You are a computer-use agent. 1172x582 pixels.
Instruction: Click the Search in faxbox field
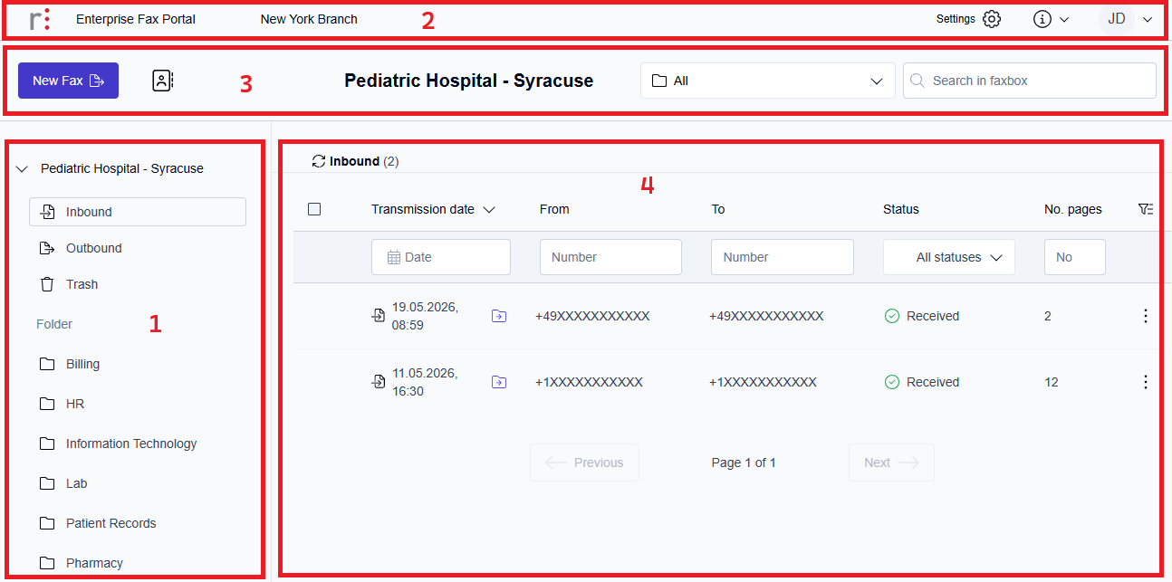pos(1029,81)
